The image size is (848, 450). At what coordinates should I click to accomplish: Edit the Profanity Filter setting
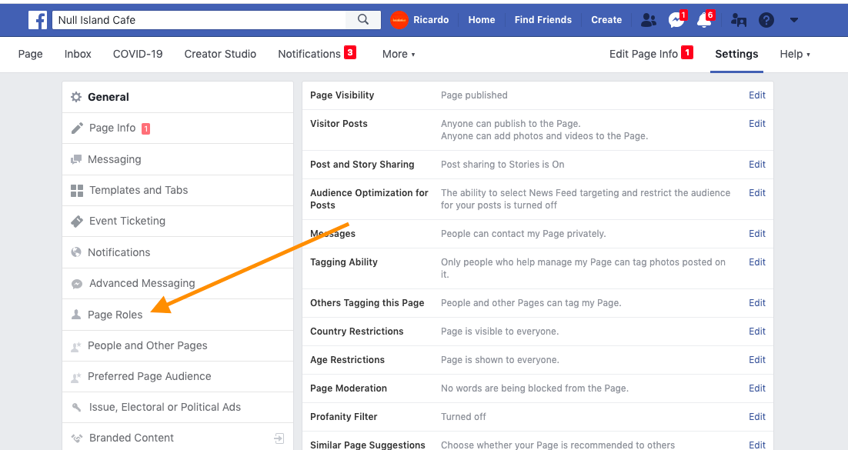pos(756,416)
